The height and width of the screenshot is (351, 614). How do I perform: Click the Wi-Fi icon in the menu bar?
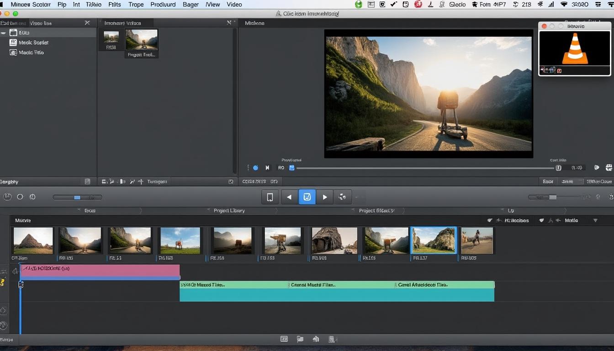[x=564, y=4]
